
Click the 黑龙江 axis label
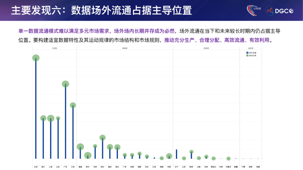pos(214,167)
